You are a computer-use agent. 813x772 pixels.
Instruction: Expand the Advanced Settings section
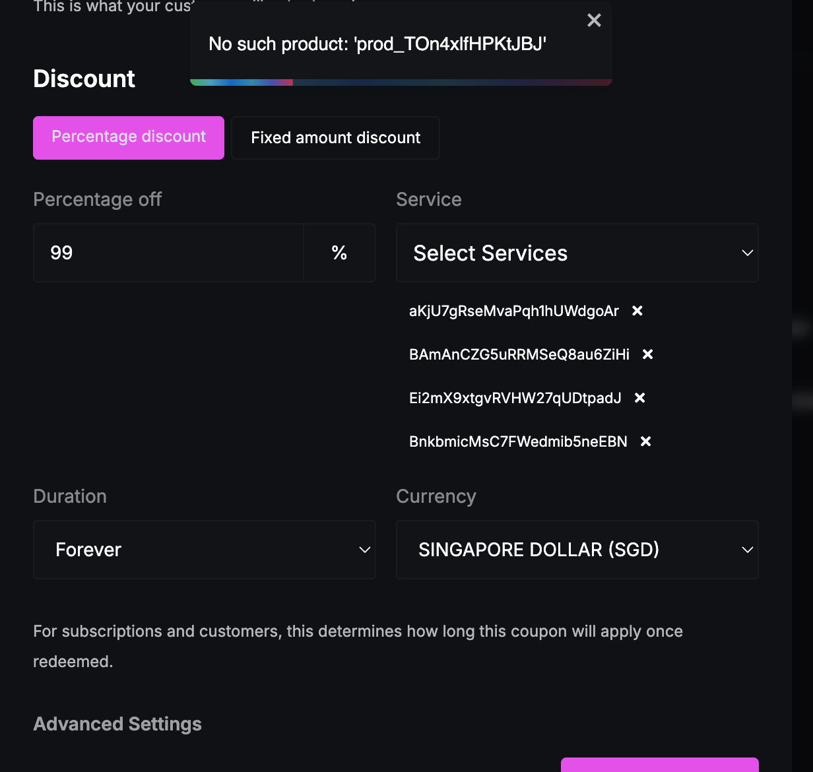[x=117, y=724]
